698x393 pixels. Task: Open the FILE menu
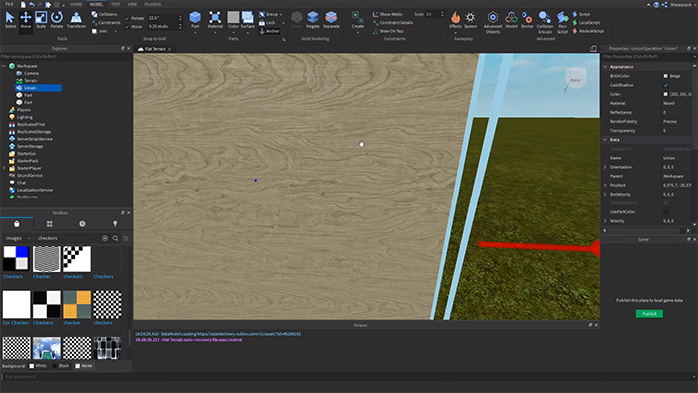tap(9, 4)
